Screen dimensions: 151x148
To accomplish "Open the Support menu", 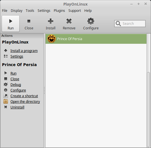I will [x=75, y=10].
